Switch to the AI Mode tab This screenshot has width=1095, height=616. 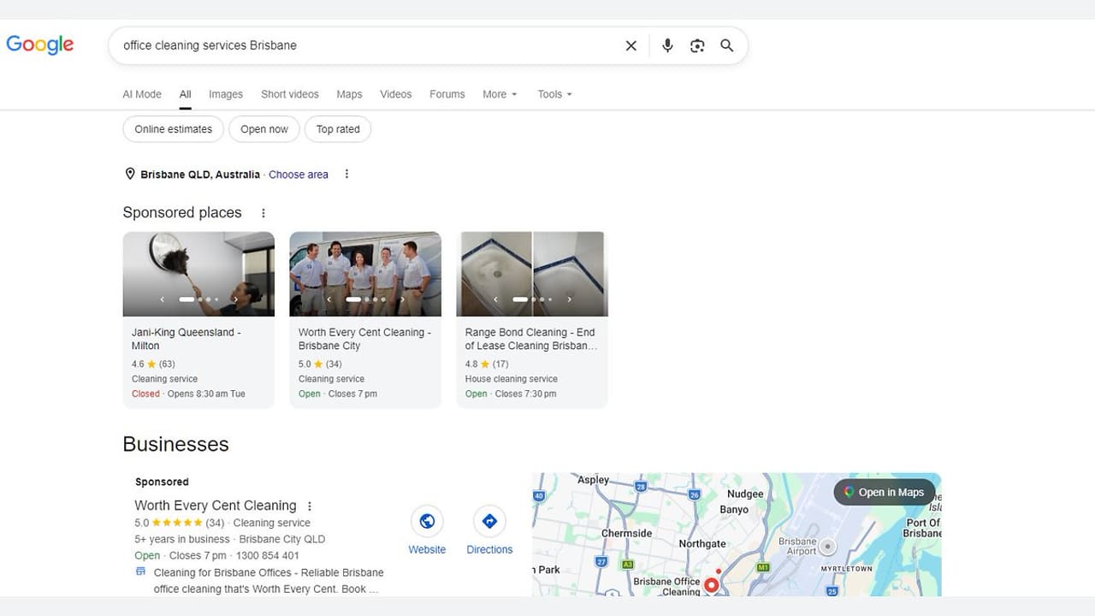(x=142, y=94)
